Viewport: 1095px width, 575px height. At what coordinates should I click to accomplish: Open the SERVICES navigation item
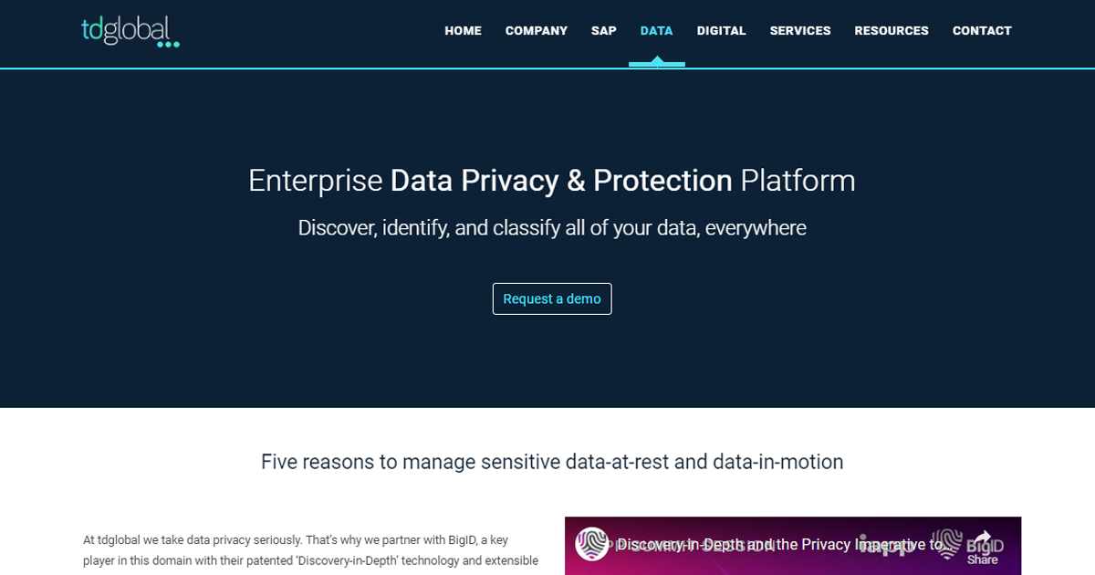[800, 30]
